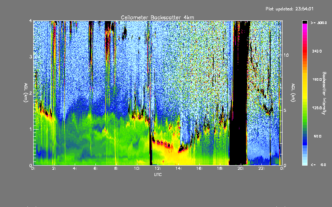
Task: Click the '120.0' colorbar tick label
Action: [317, 108]
